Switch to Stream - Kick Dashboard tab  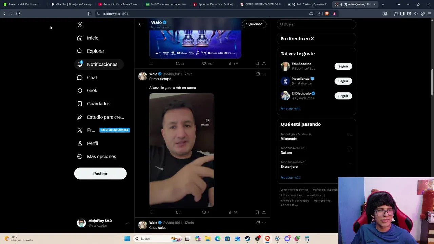point(23,4)
